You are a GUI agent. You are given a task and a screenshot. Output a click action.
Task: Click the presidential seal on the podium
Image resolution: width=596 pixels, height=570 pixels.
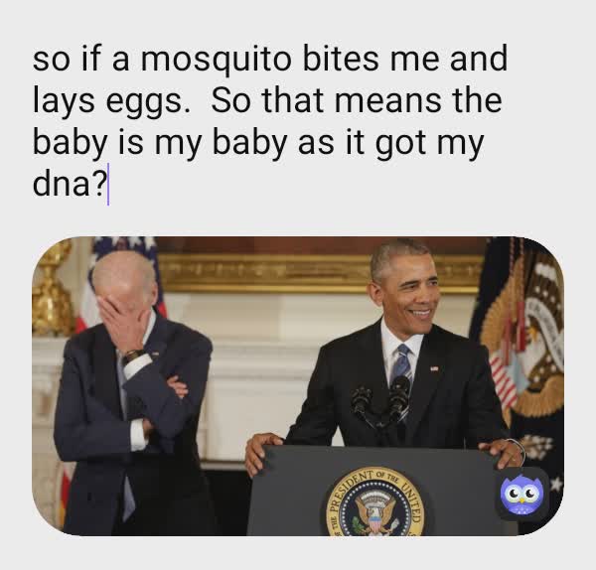pos(374,503)
